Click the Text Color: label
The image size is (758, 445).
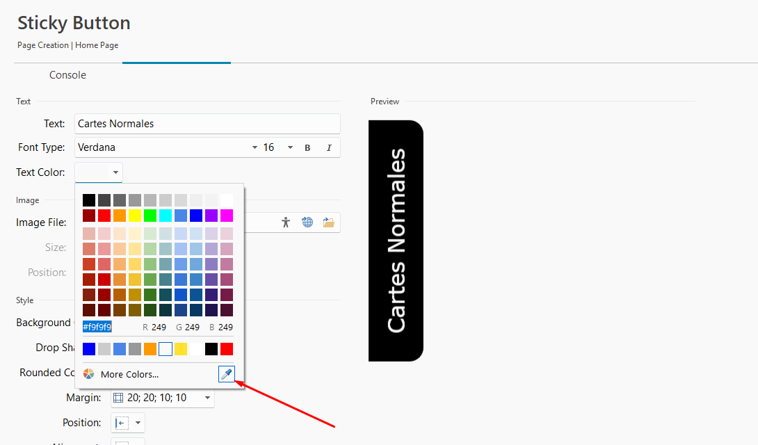coord(40,172)
